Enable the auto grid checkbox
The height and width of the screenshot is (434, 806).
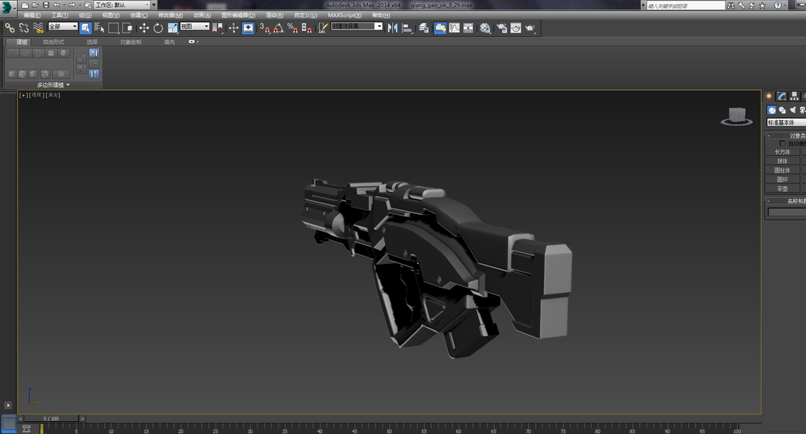click(782, 143)
